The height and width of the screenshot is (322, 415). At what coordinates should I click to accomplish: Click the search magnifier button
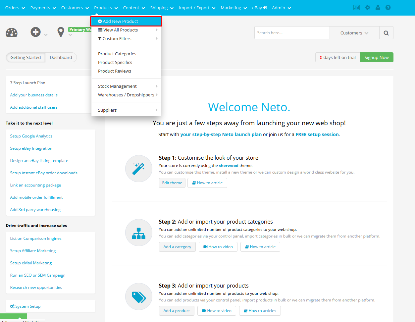coord(386,33)
